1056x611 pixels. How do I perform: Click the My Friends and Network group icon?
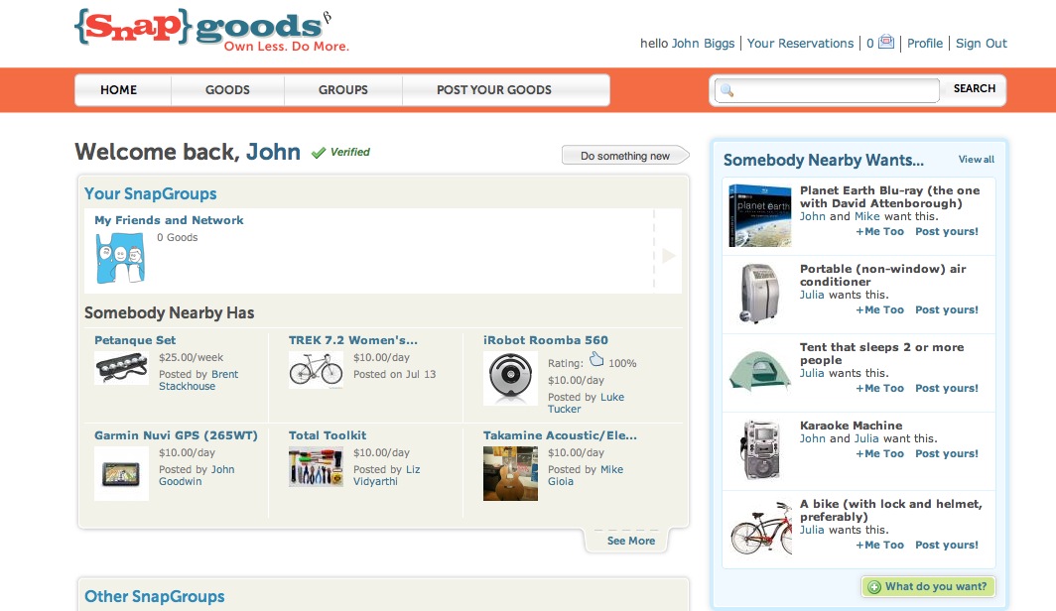[120, 258]
